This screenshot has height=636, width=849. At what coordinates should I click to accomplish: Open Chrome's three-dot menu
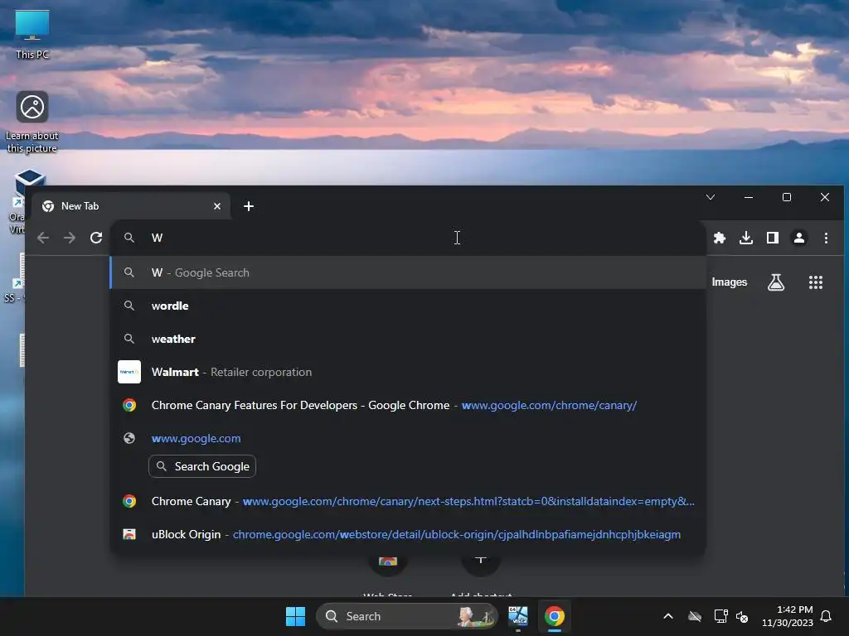(x=826, y=238)
